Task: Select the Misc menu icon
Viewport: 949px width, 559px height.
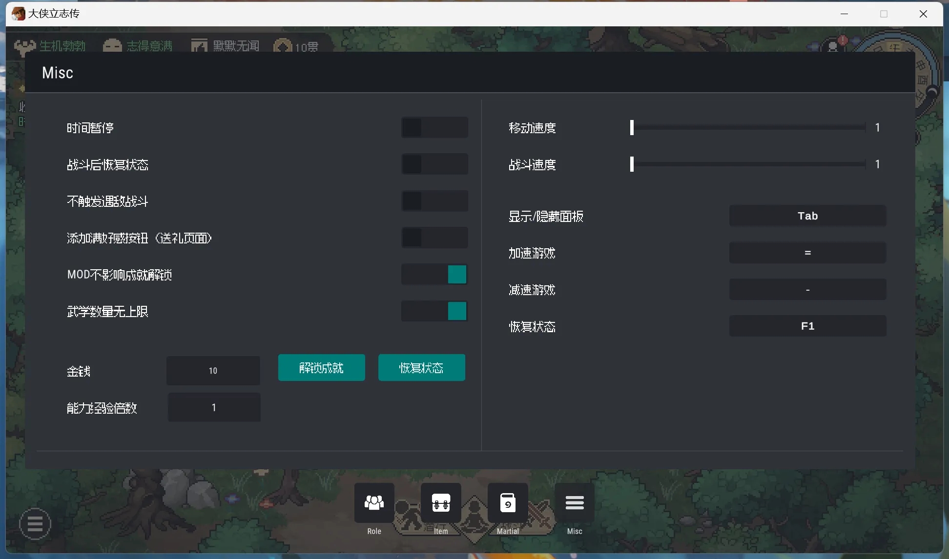Action: [x=575, y=503]
